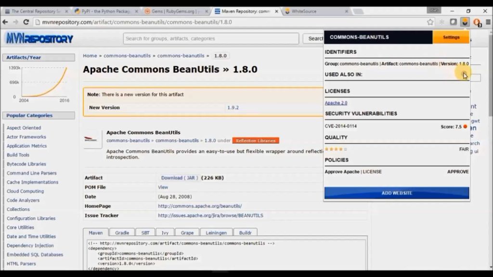Open Bytecode Libraries category
493x277 pixels.
click(x=26, y=164)
